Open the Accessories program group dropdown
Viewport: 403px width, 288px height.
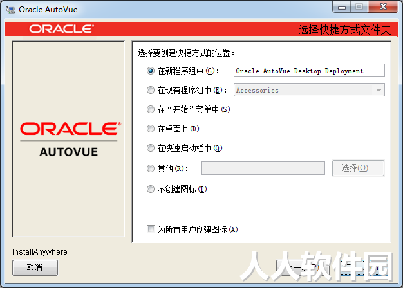pos(309,90)
